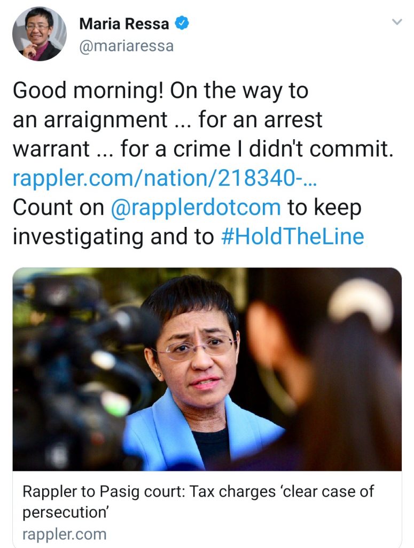Click the blurred camera in the article photo
Screen dimensions: 414x548
pos(79,370)
